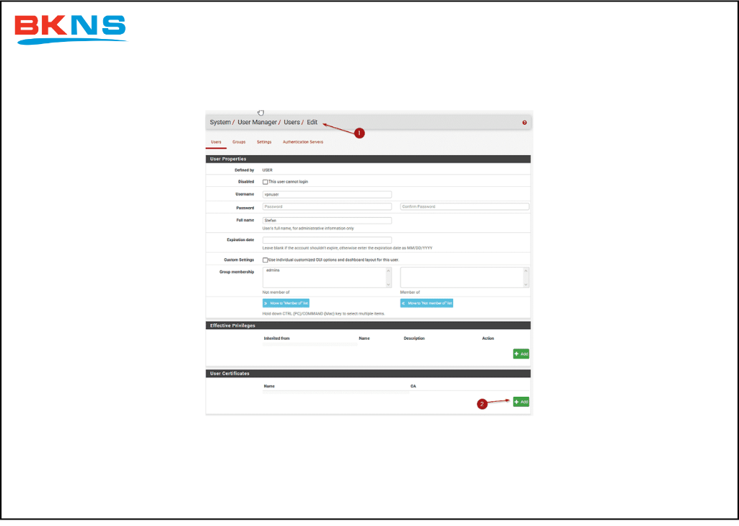Click Add button under Effective Privileges
The image size is (739, 526).
[x=521, y=354]
